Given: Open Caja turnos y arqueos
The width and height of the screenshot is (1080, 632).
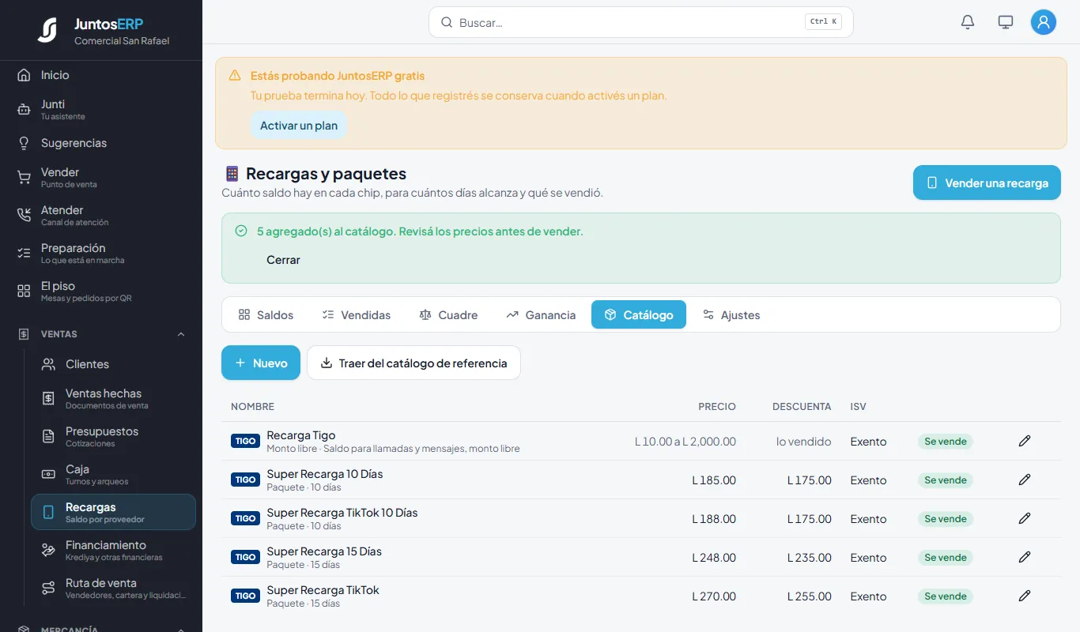Looking at the screenshot, I should point(113,474).
